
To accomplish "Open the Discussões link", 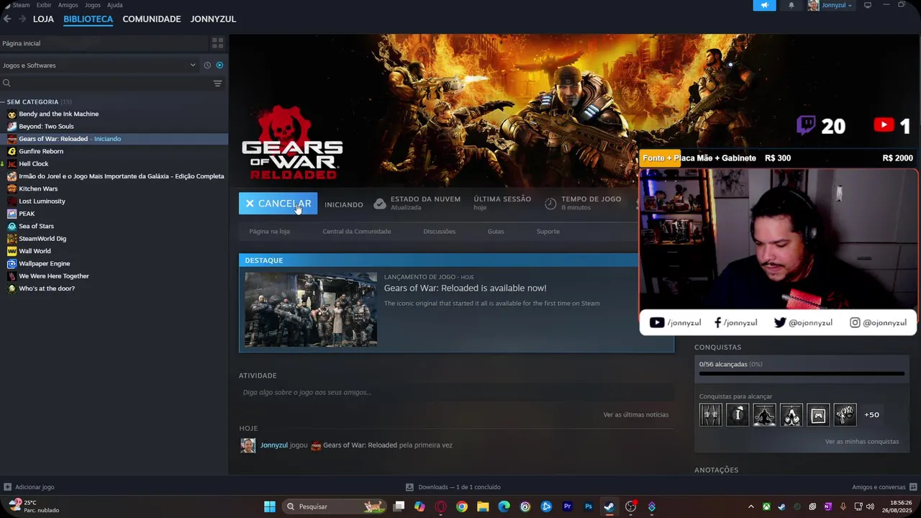I will [440, 232].
